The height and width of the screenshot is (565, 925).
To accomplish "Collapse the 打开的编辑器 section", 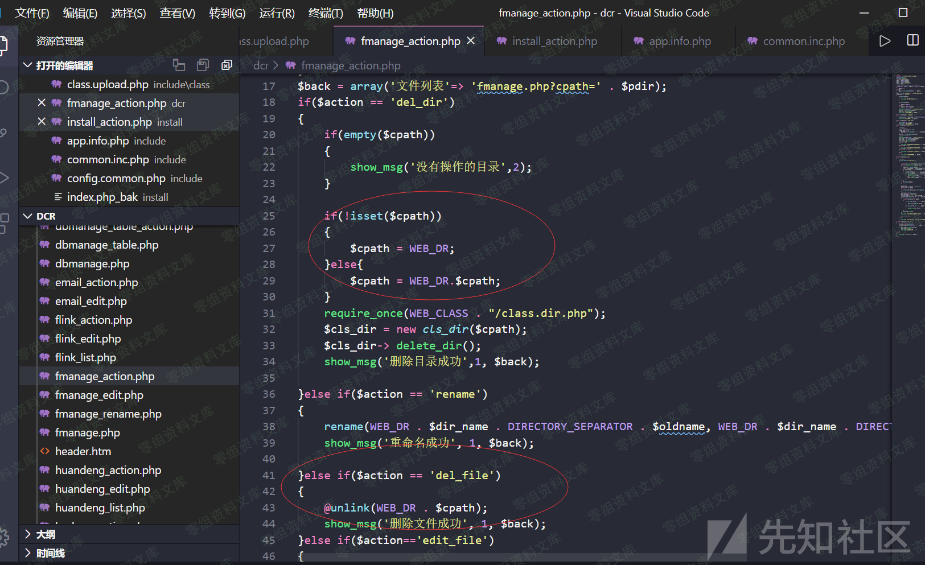I will coord(27,65).
